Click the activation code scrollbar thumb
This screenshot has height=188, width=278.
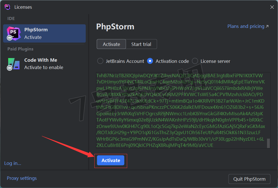click(x=268, y=143)
